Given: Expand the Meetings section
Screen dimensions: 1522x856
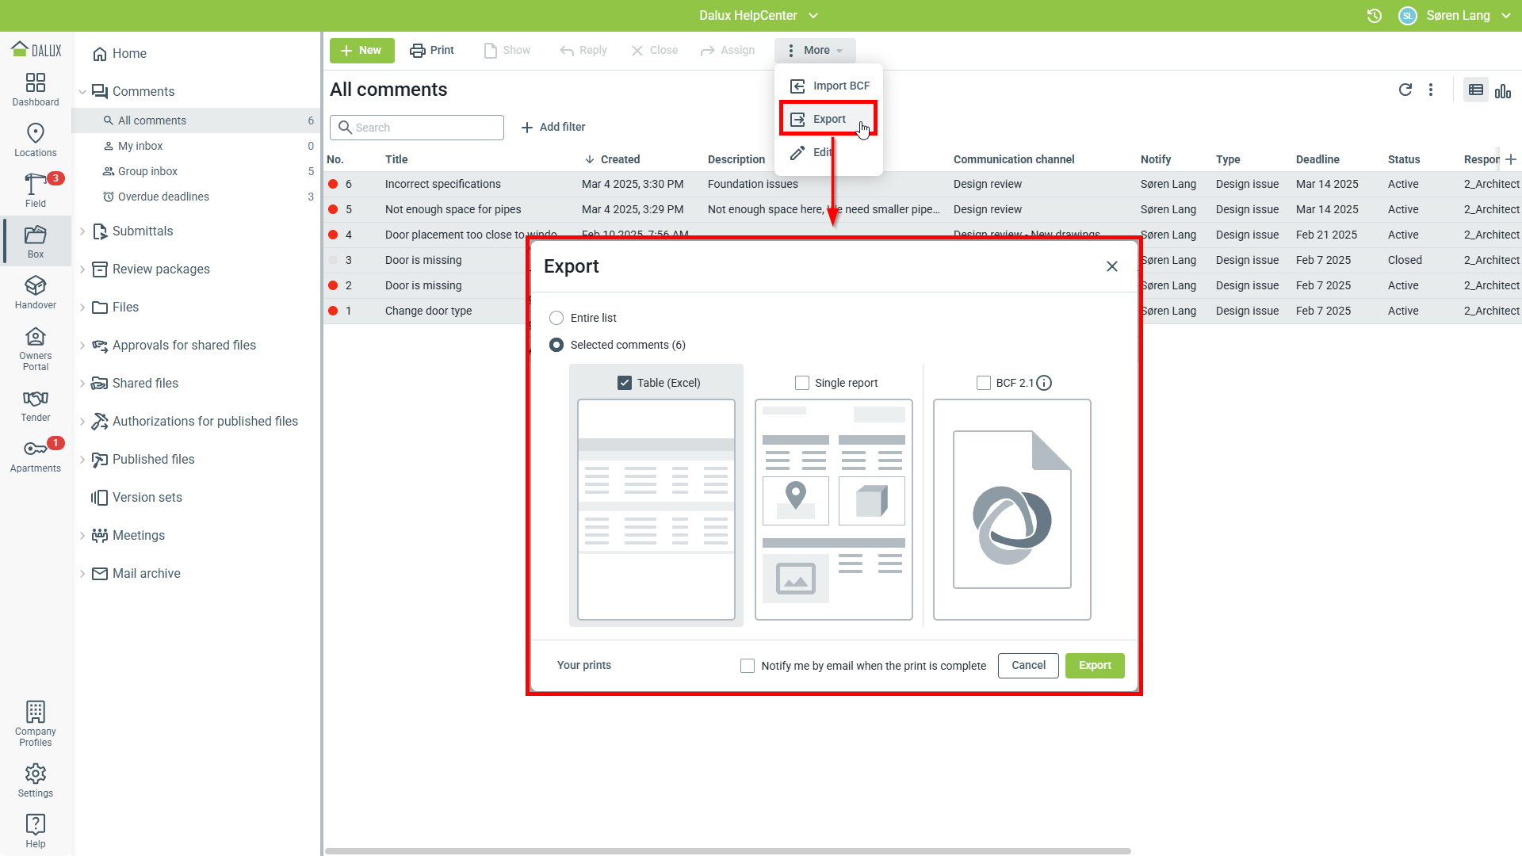Looking at the screenshot, I should [x=82, y=536].
